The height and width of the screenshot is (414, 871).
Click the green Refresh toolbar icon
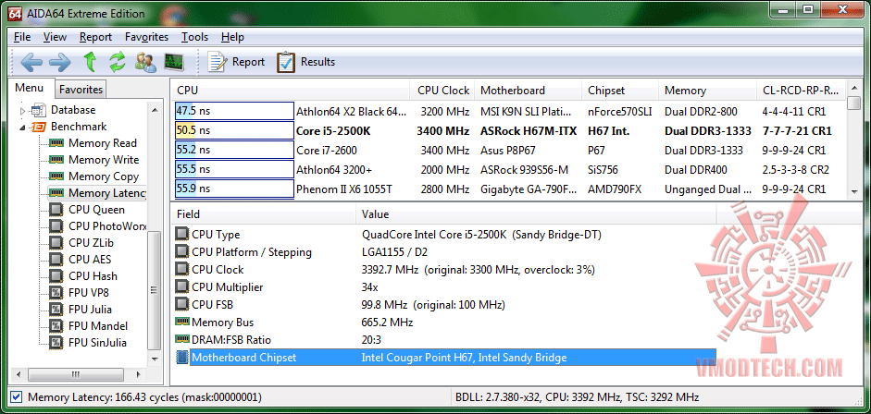[118, 62]
